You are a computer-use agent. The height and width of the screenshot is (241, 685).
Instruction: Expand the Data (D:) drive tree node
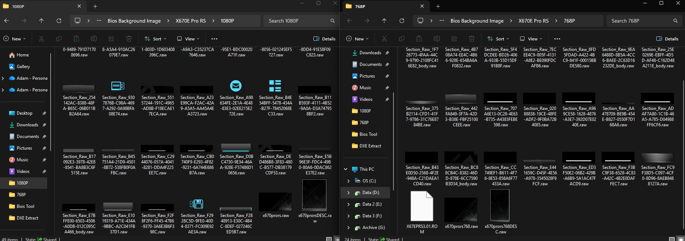tap(348, 193)
